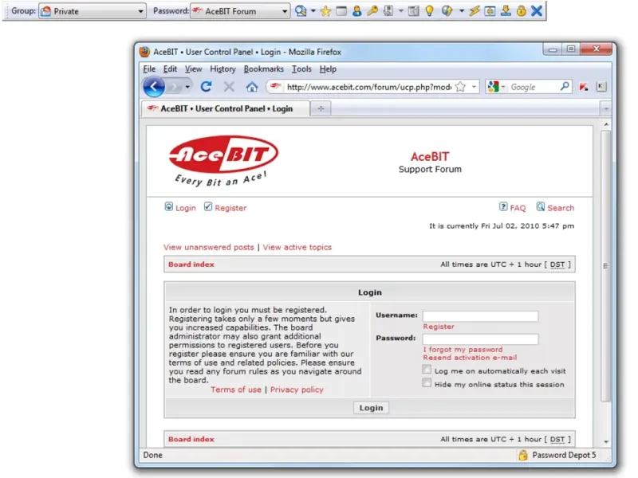
Task: Click the K keyboard toolbar icon
Action: point(601,86)
